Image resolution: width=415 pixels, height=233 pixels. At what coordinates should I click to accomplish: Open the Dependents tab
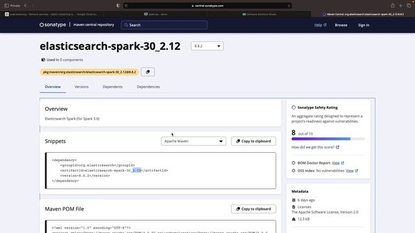(x=112, y=87)
